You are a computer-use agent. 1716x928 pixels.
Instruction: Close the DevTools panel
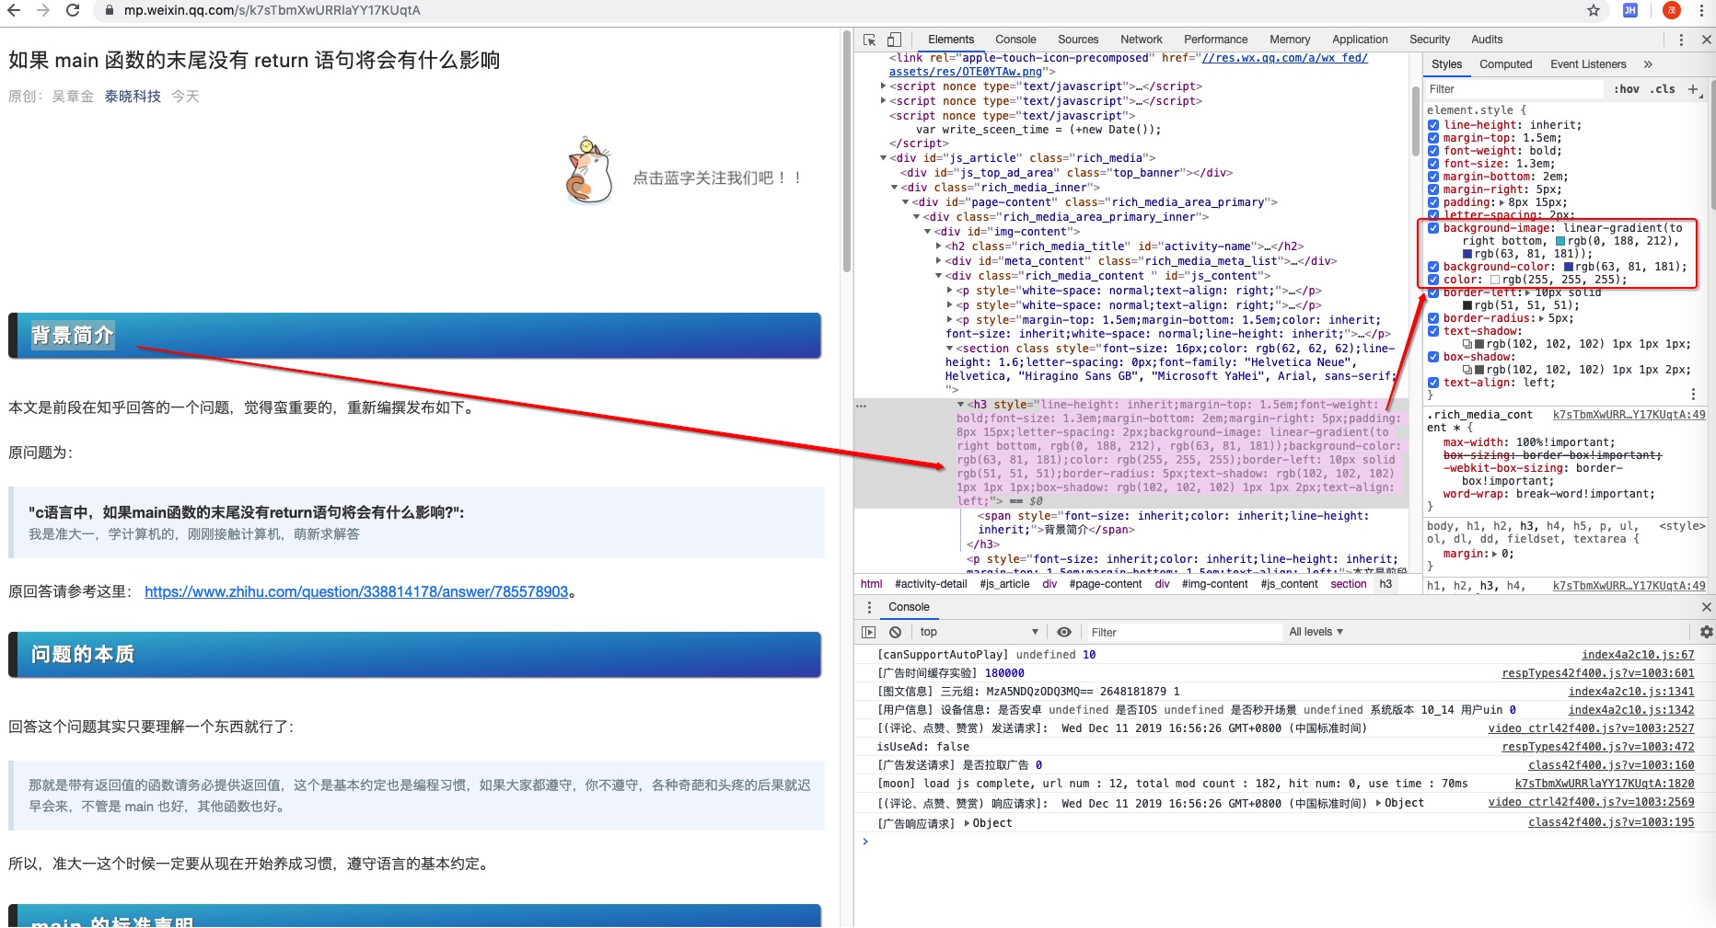[x=1706, y=40]
